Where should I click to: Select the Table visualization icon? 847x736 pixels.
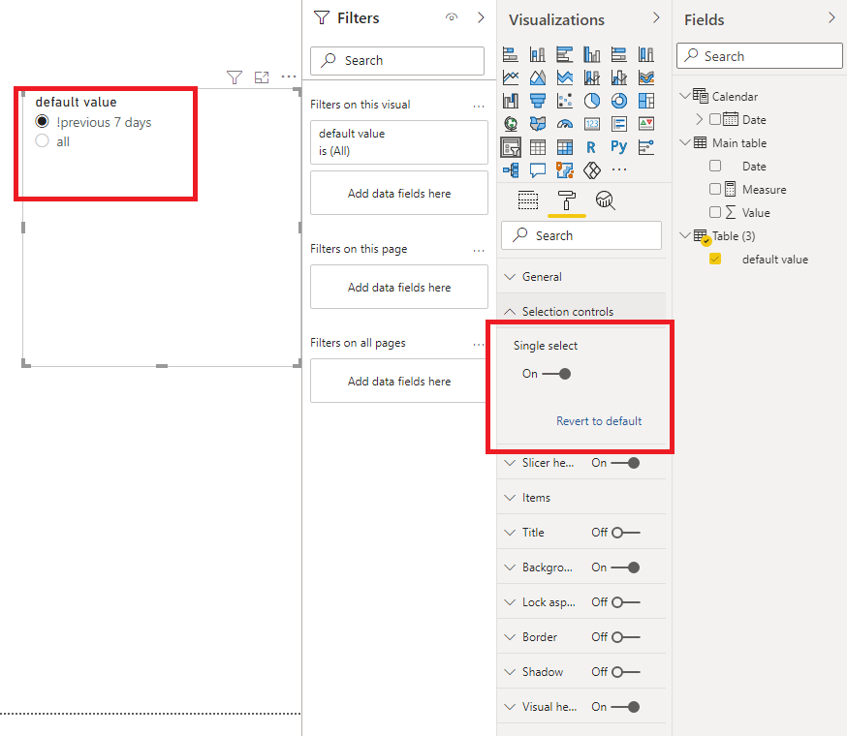click(538, 147)
